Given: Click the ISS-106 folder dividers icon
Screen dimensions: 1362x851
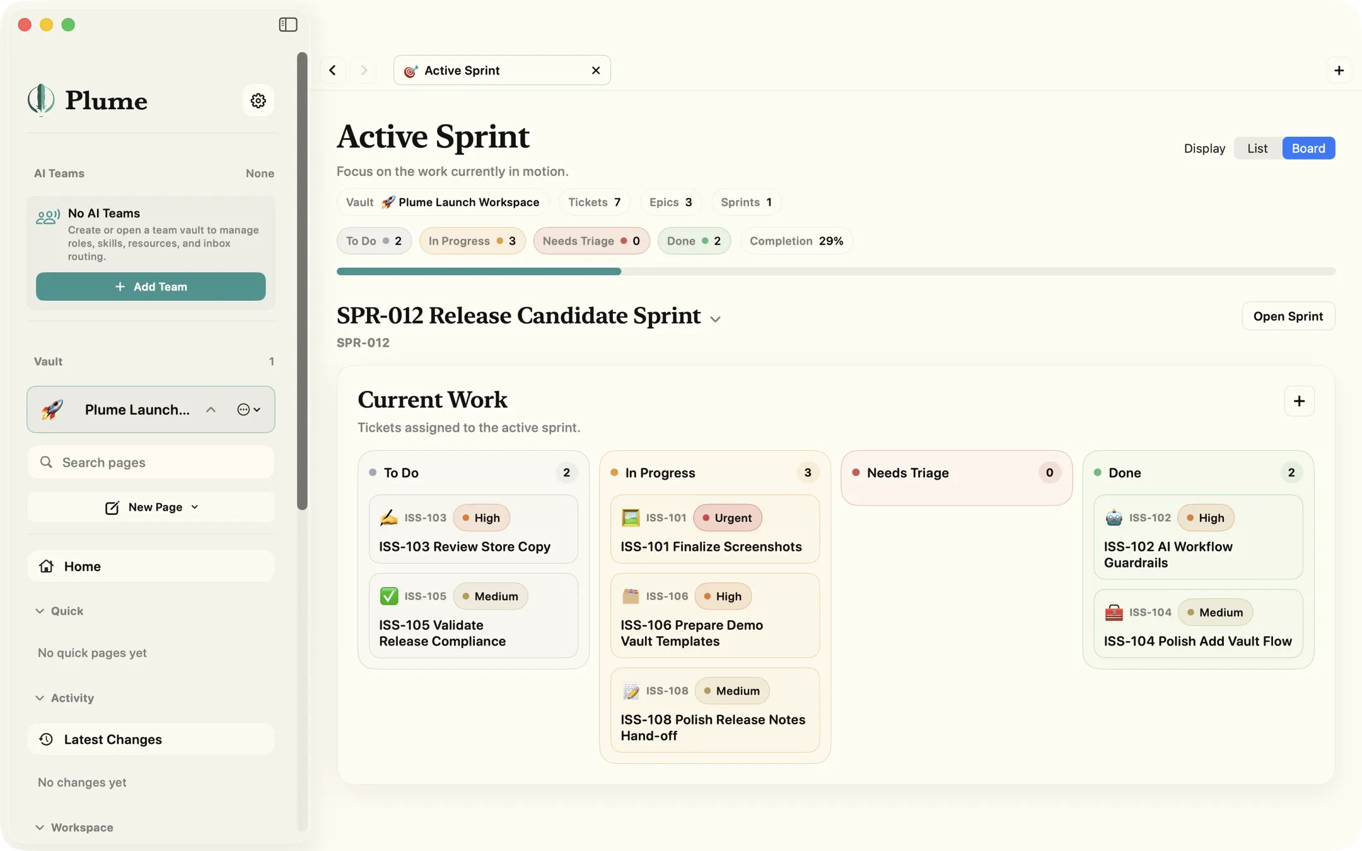Looking at the screenshot, I should pyautogui.click(x=631, y=596).
